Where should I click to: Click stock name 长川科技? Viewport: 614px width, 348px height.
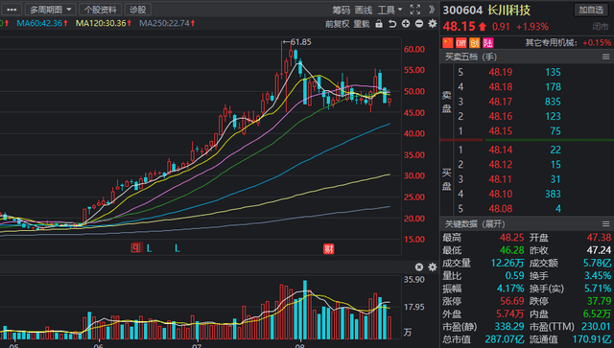509,11
